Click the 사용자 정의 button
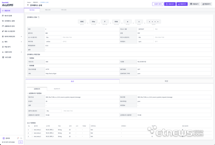Viewport: 215px width, 145px height. pos(158,4)
